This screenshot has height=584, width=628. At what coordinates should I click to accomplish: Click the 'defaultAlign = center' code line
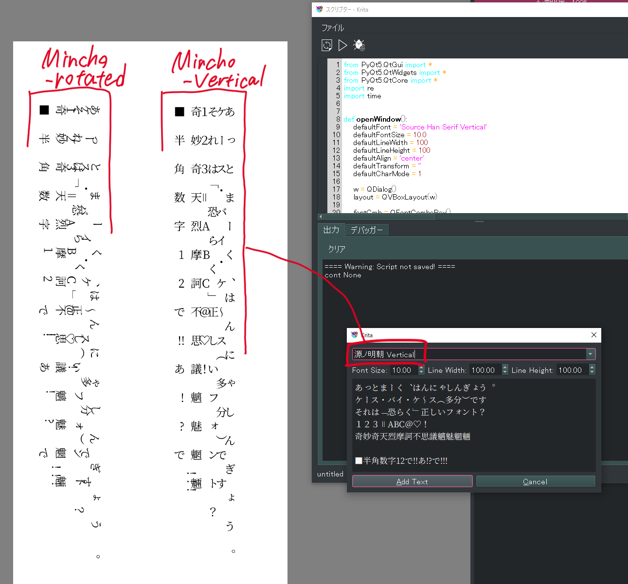point(389,158)
